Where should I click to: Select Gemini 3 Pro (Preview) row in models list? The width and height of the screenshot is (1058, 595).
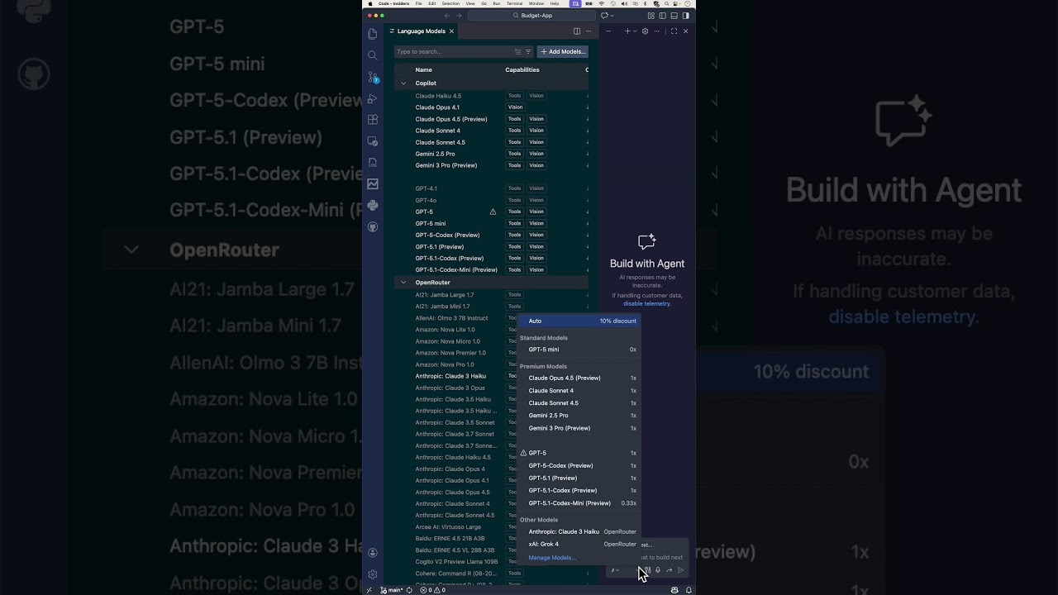[x=491, y=165]
